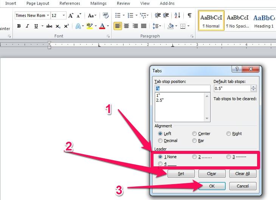Click the Sort icon
The height and width of the screenshot is (200, 276).
pyautogui.click(x=177, y=16)
